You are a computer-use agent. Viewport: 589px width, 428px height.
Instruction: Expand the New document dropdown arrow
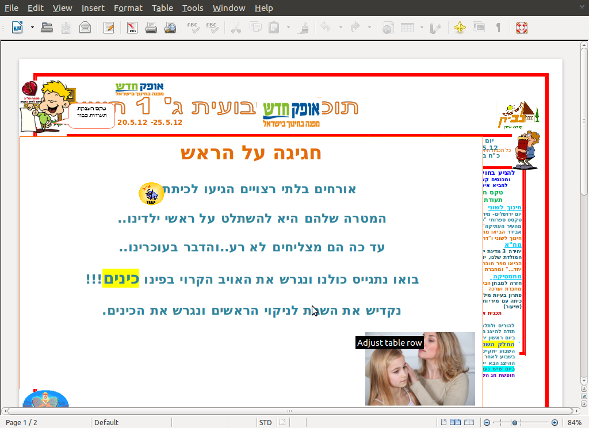[x=32, y=27]
